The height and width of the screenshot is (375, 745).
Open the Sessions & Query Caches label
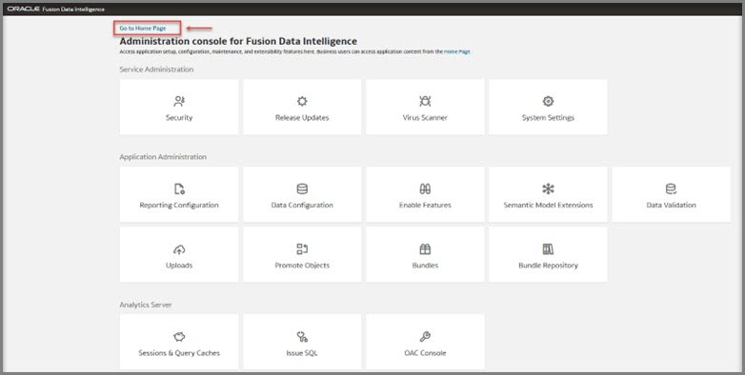179,354
